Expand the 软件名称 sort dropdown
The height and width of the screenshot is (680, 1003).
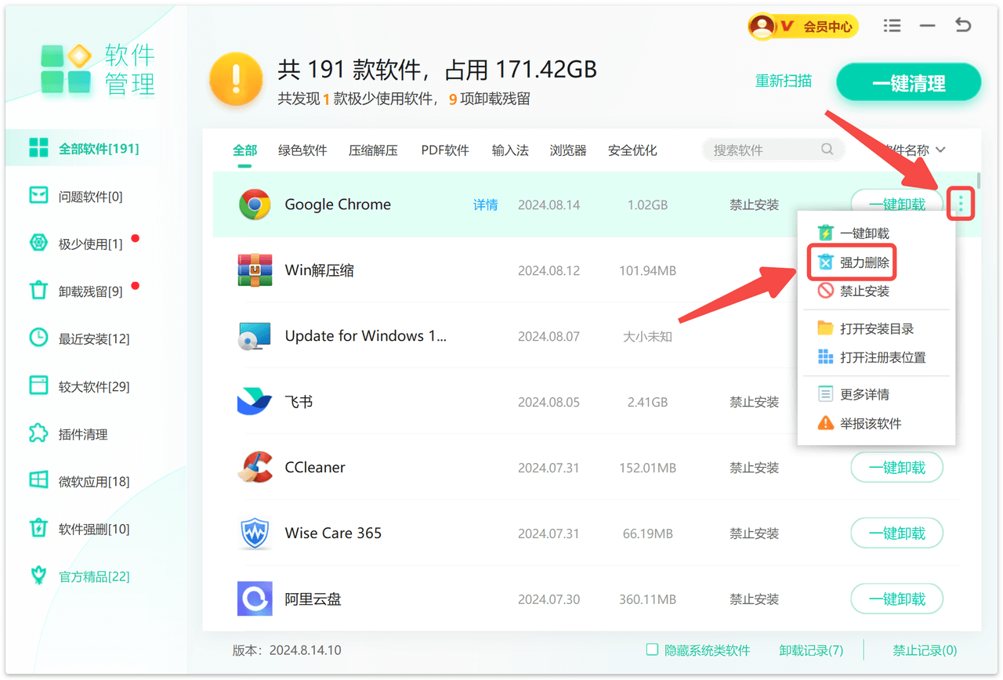click(x=913, y=150)
